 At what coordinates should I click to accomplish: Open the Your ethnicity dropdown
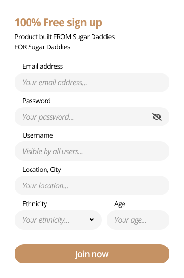coord(58,220)
